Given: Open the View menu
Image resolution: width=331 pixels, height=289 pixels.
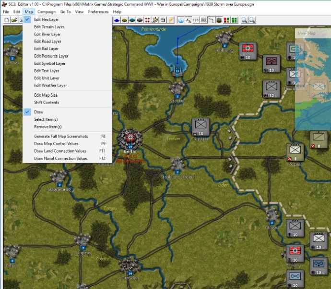Looking at the screenshot, I should tap(79, 12).
